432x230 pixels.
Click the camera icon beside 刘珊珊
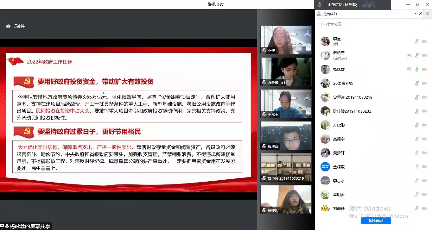[424, 208]
